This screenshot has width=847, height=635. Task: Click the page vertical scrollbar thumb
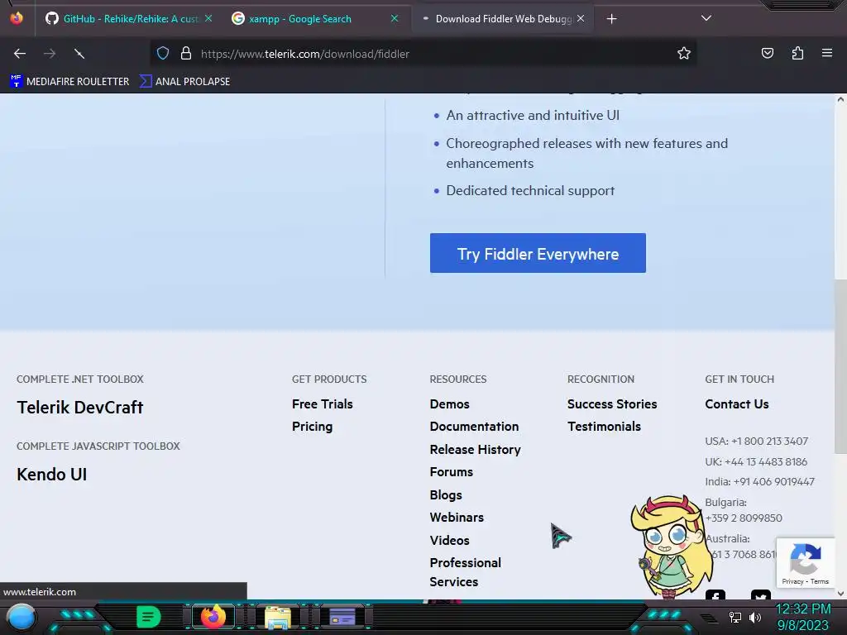click(x=840, y=367)
